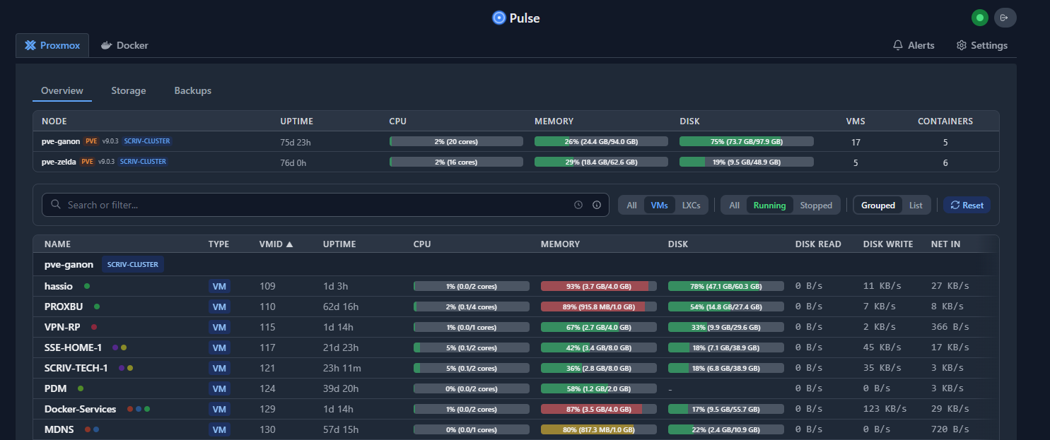
Task: Sort guests by NAME column header
Action: point(57,244)
